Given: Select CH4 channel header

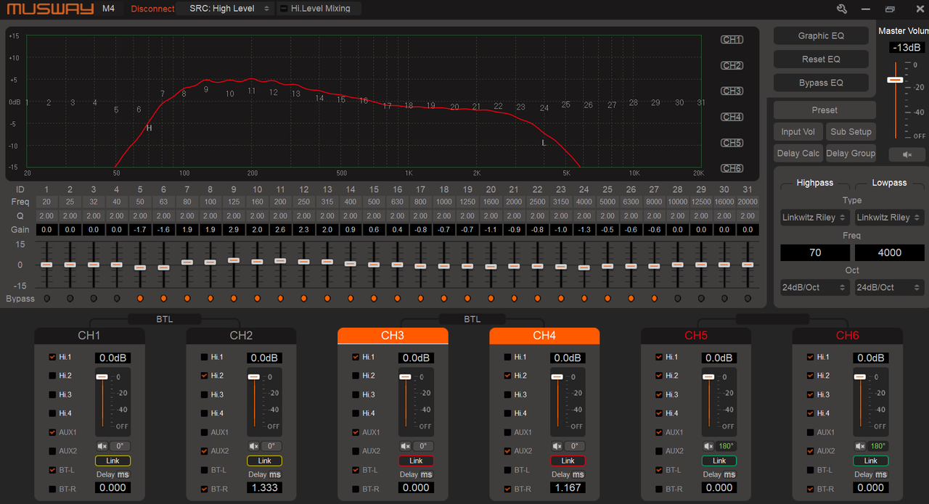Looking at the screenshot, I should pyautogui.click(x=544, y=336).
